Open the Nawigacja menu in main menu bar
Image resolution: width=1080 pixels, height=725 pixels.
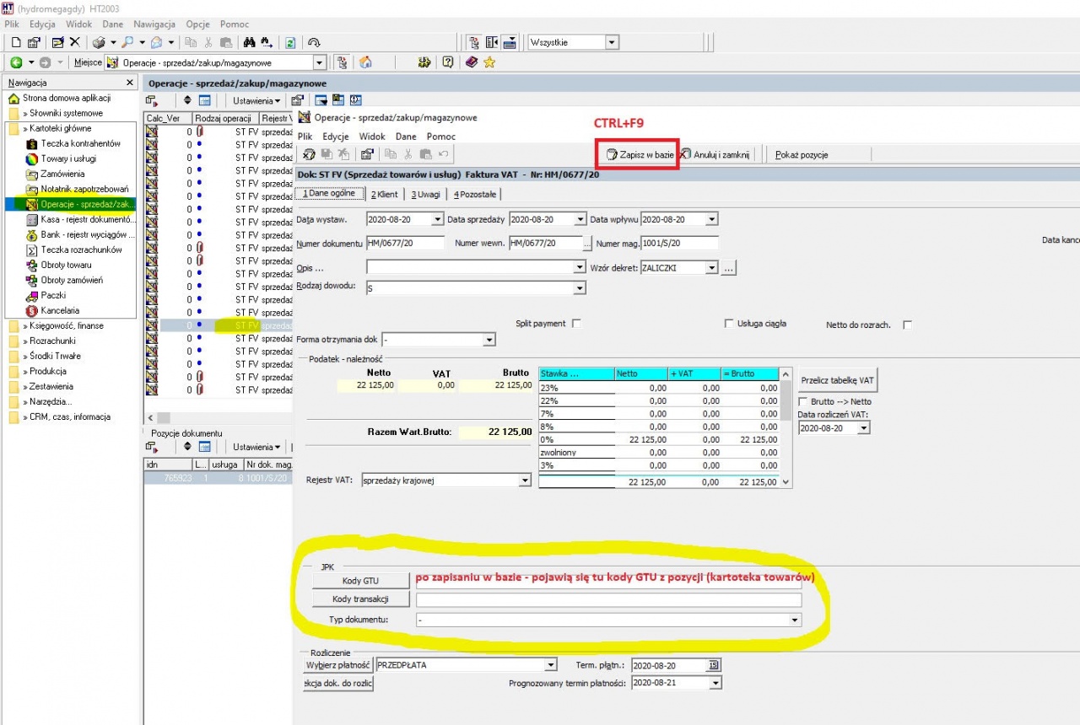coord(154,24)
